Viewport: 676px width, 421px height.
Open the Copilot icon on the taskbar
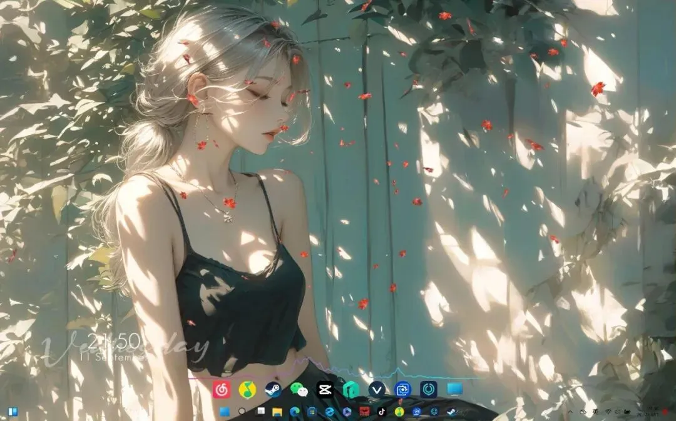tap(347, 412)
